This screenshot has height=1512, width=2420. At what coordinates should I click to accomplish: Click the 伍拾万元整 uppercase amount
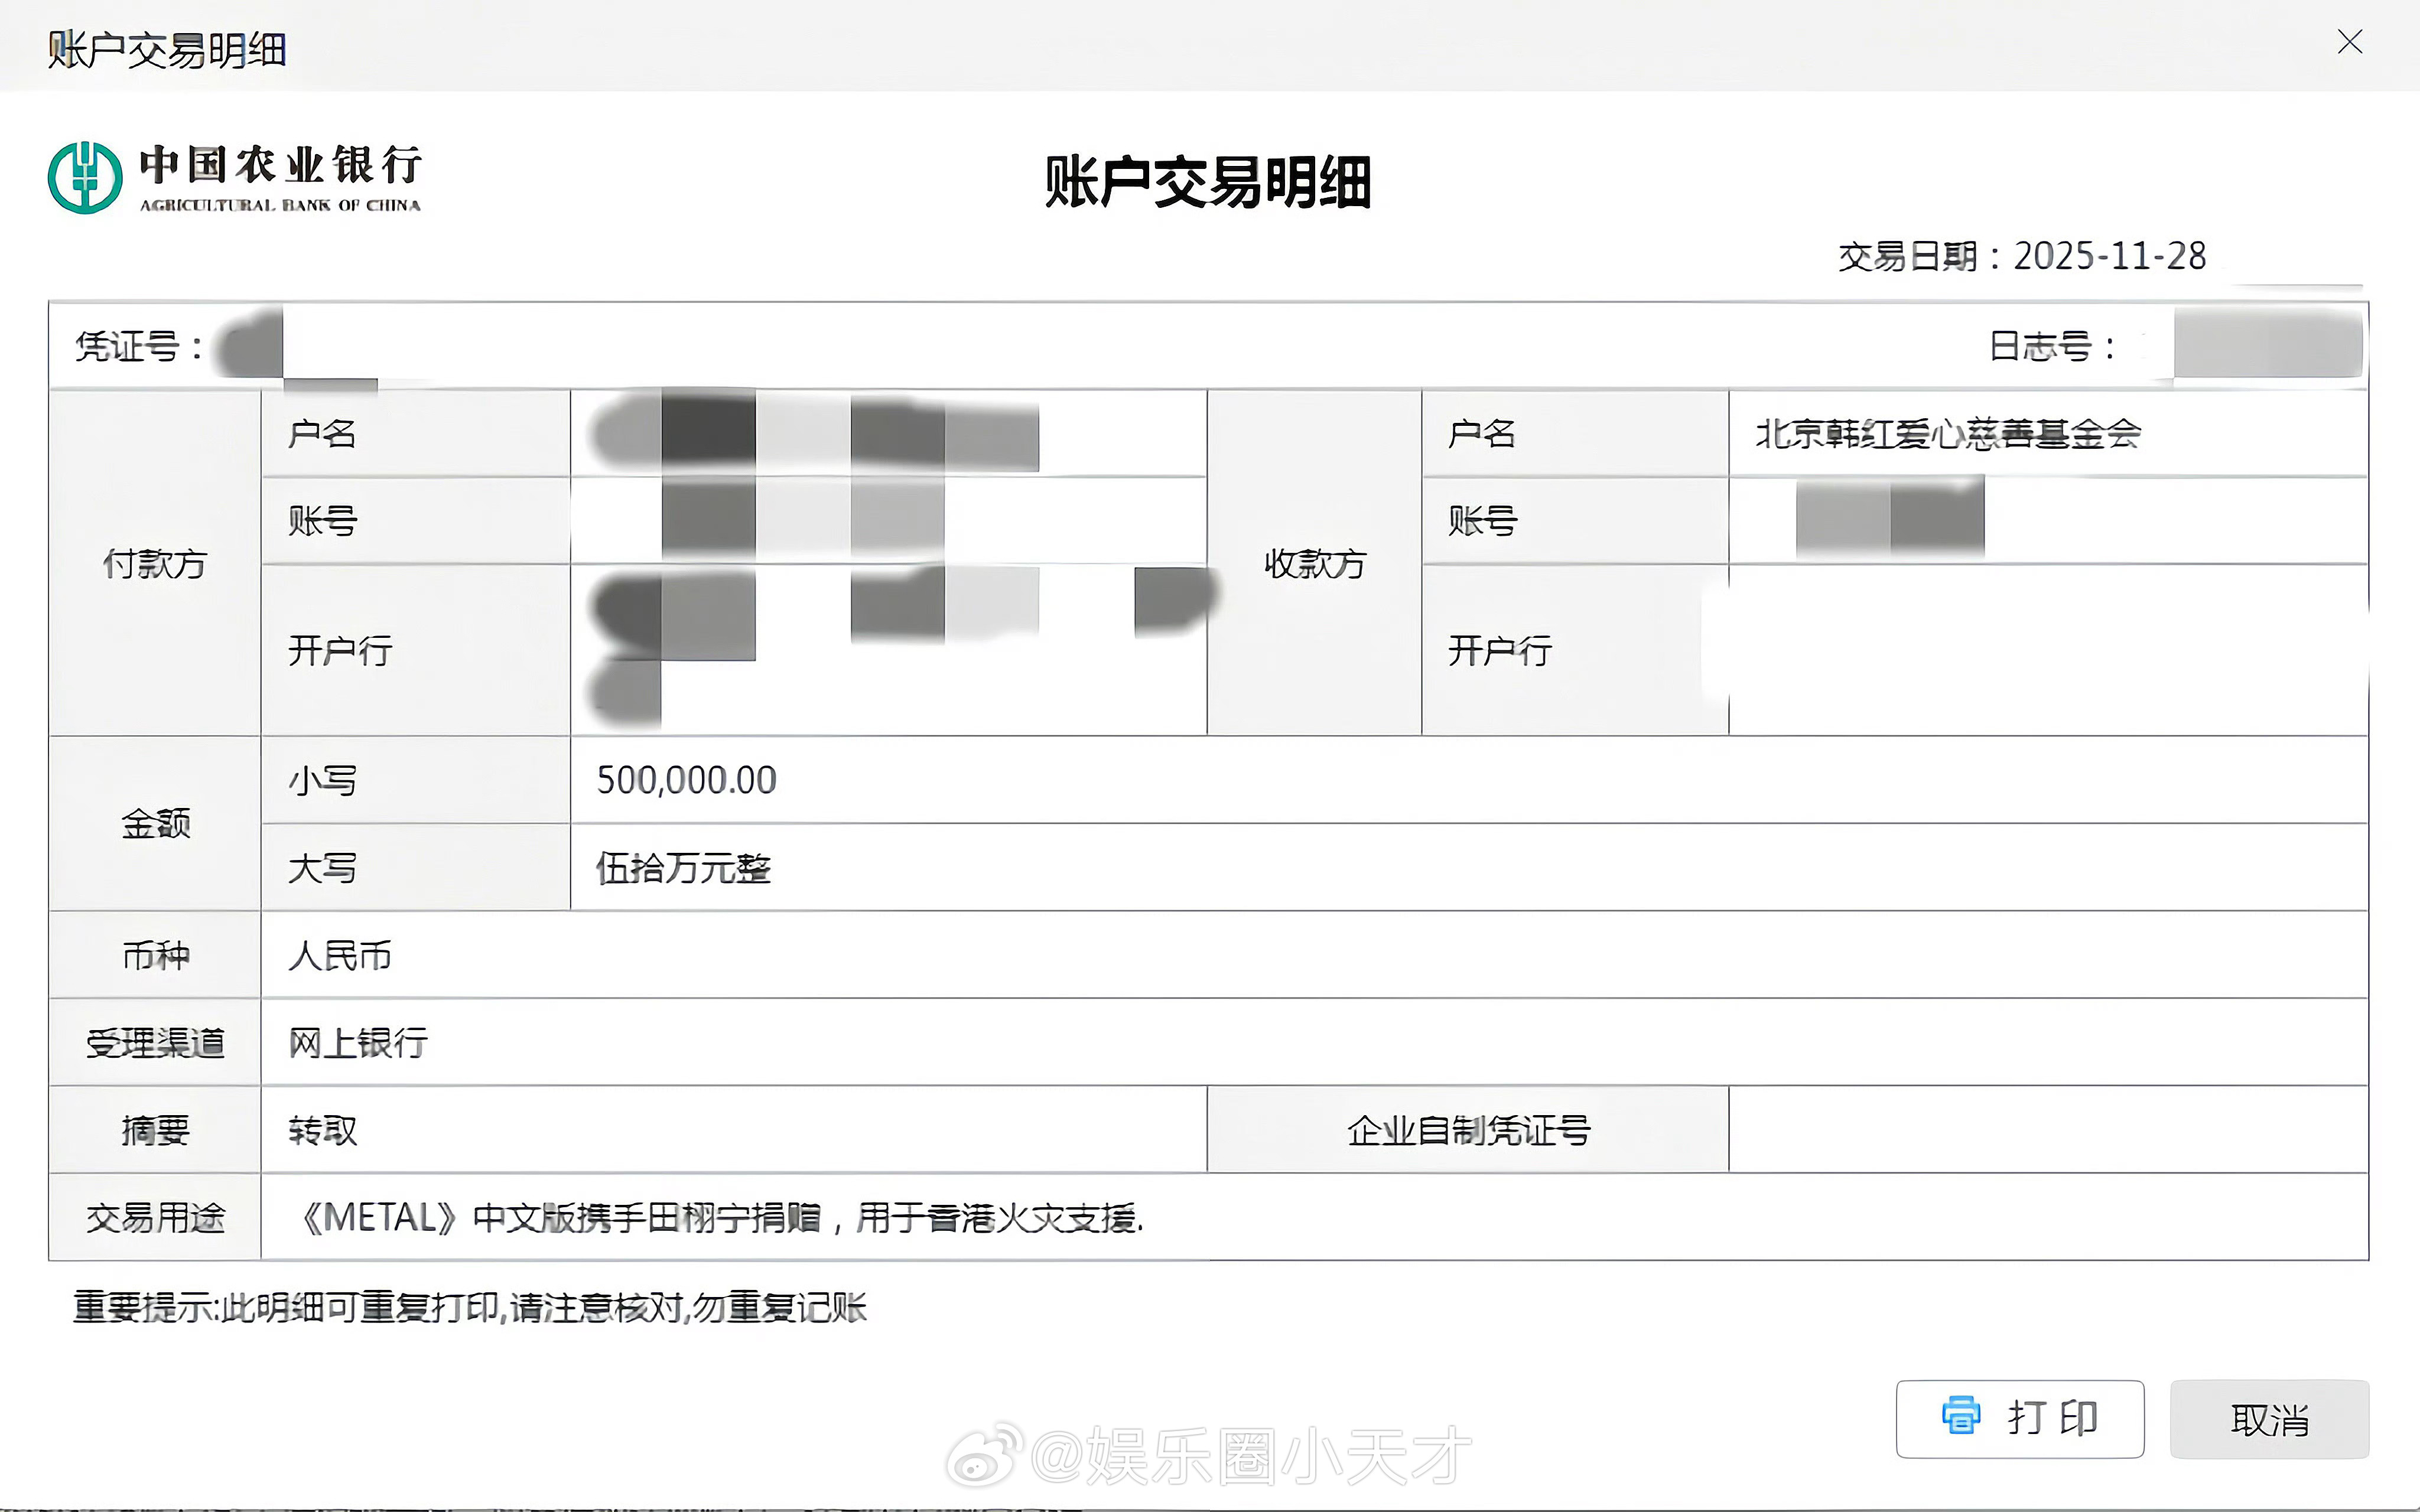pos(683,868)
